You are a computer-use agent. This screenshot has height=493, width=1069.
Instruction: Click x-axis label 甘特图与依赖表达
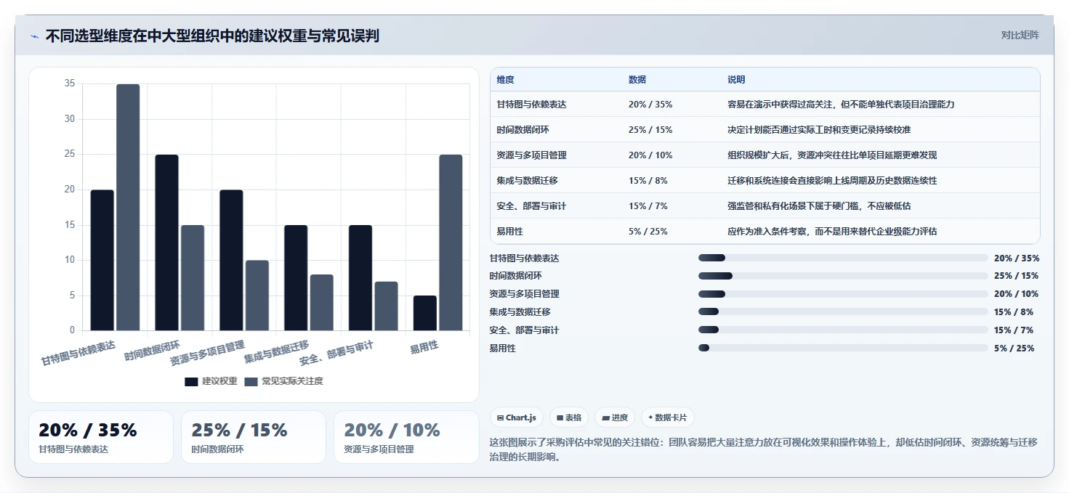click(78, 353)
